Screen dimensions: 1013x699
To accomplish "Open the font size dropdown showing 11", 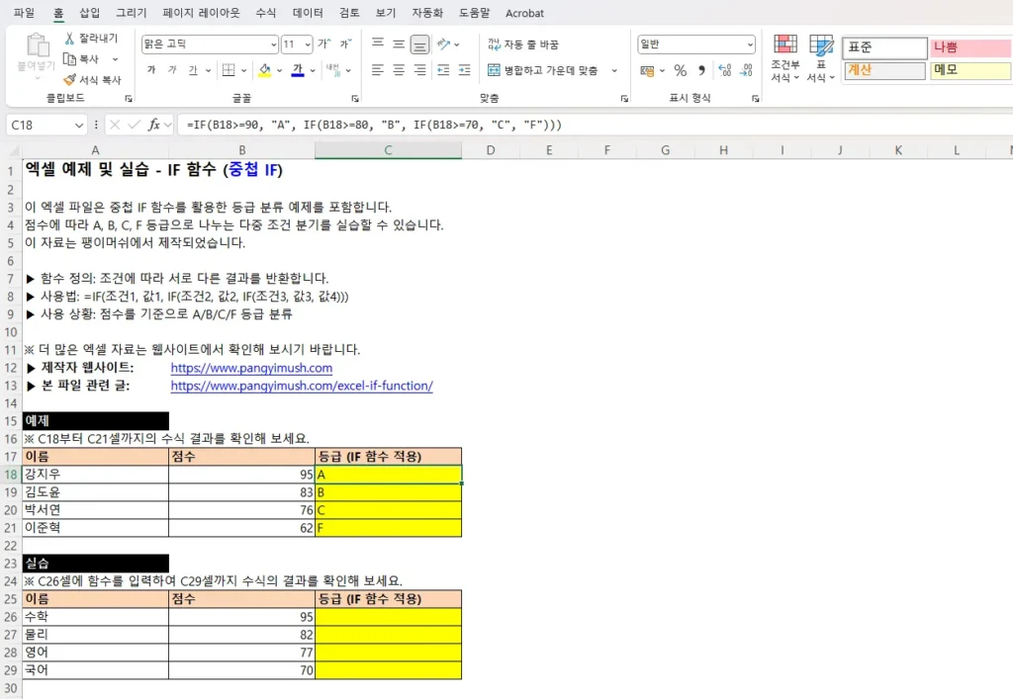I will pos(308,44).
